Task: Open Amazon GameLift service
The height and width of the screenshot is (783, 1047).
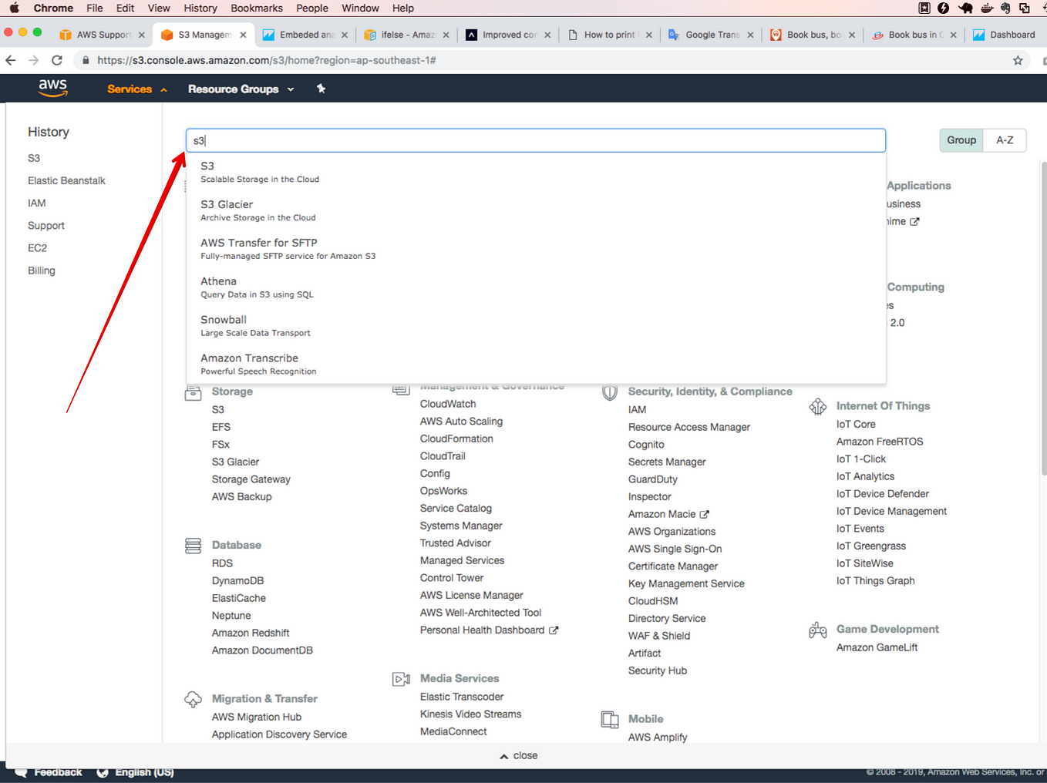Action: pyautogui.click(x=877, y=647)
